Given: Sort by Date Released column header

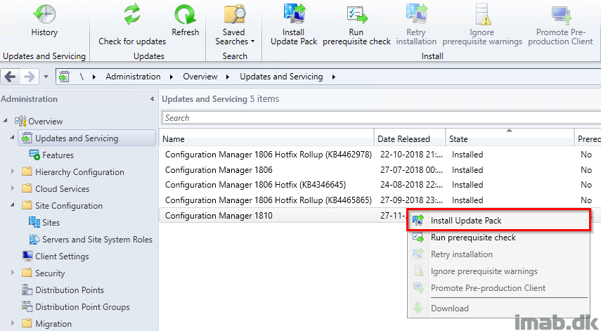Looking at the screenshot, I should (x=410, y=138).
